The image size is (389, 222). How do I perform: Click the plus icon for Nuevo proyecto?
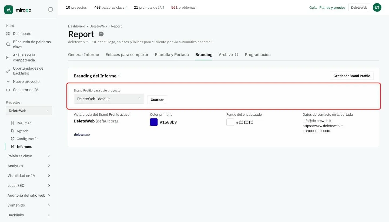[x=8, y=81]
